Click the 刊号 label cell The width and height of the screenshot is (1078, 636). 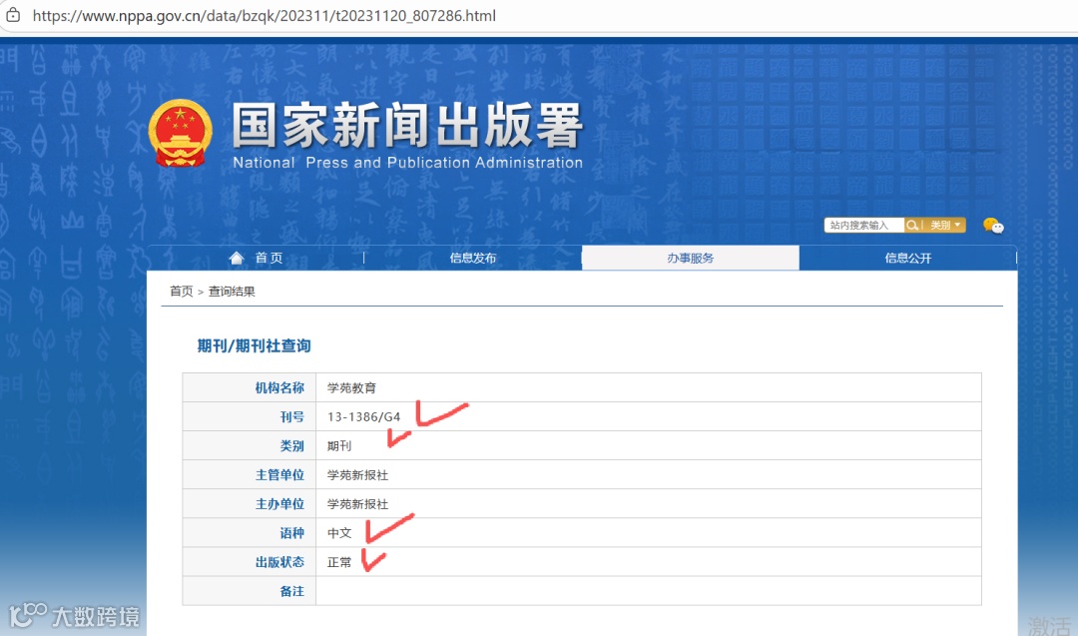click(x=249, y=416)
